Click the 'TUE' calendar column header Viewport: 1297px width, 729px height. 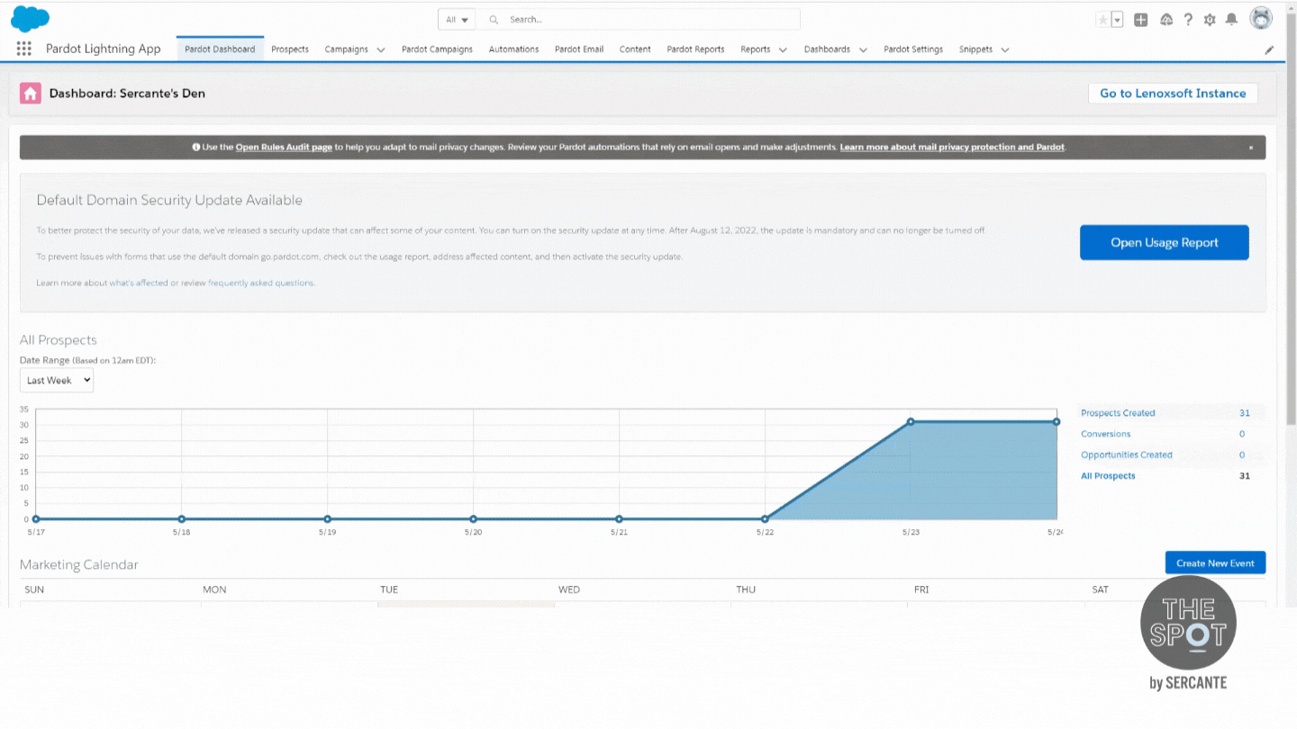point(389,589)
